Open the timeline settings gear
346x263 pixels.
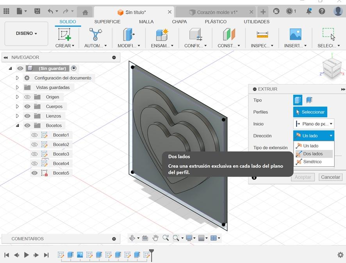point(340,255)
